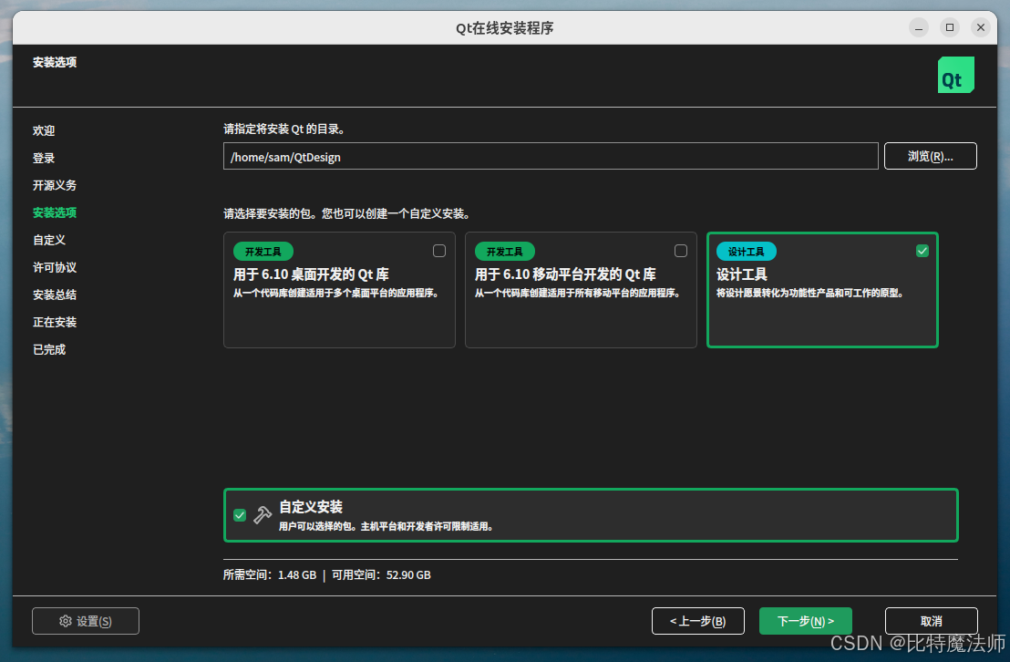Viewport: 1010px width, 662px height.
Task: Click the wrench icon next to 自定义安装
Action: pos(263,515)
